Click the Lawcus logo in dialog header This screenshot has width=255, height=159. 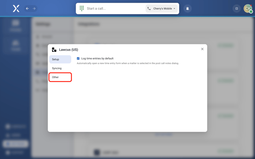click(54, 50)
